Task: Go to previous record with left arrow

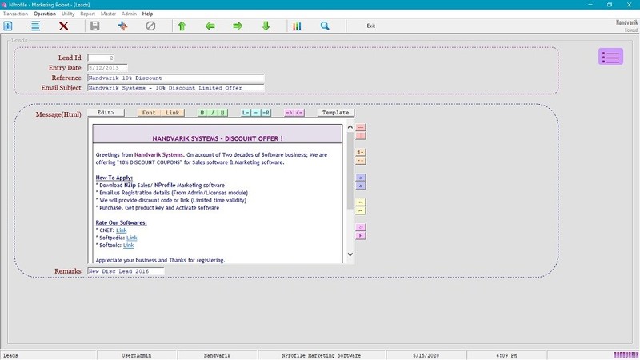Action: coord(210,26)
